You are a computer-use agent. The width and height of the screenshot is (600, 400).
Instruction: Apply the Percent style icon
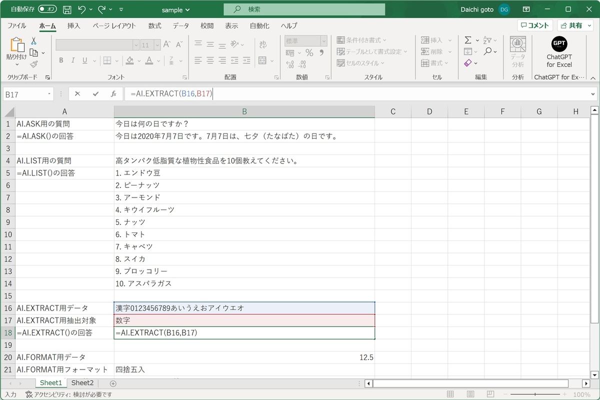(x=309, y=52)
